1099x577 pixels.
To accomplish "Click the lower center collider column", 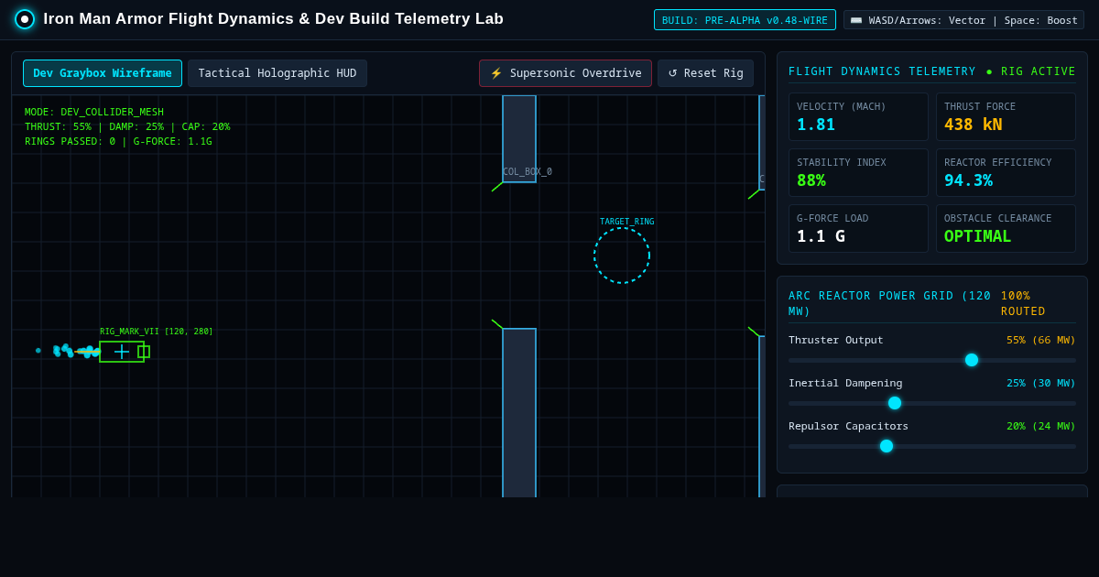I will 519,413.
